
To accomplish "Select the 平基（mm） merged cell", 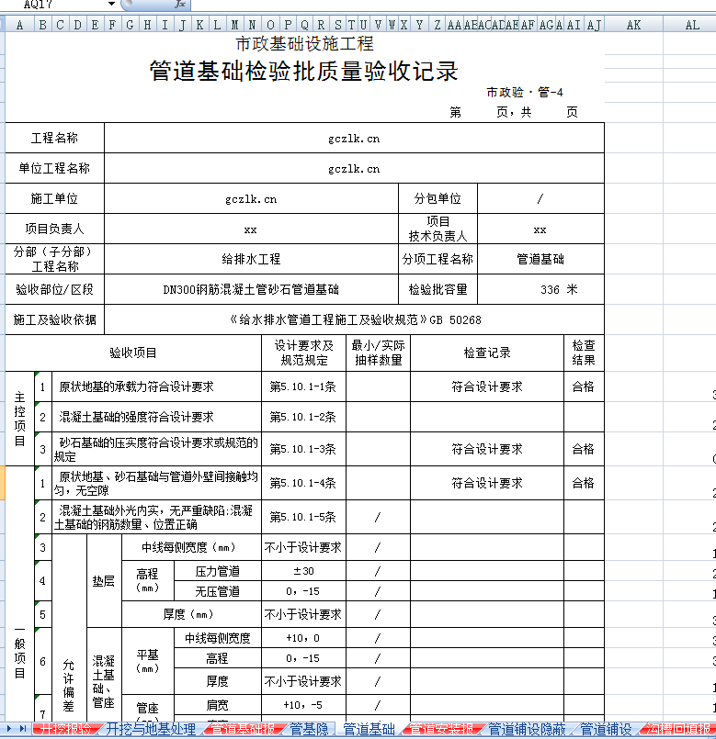I will coord(148,661).
